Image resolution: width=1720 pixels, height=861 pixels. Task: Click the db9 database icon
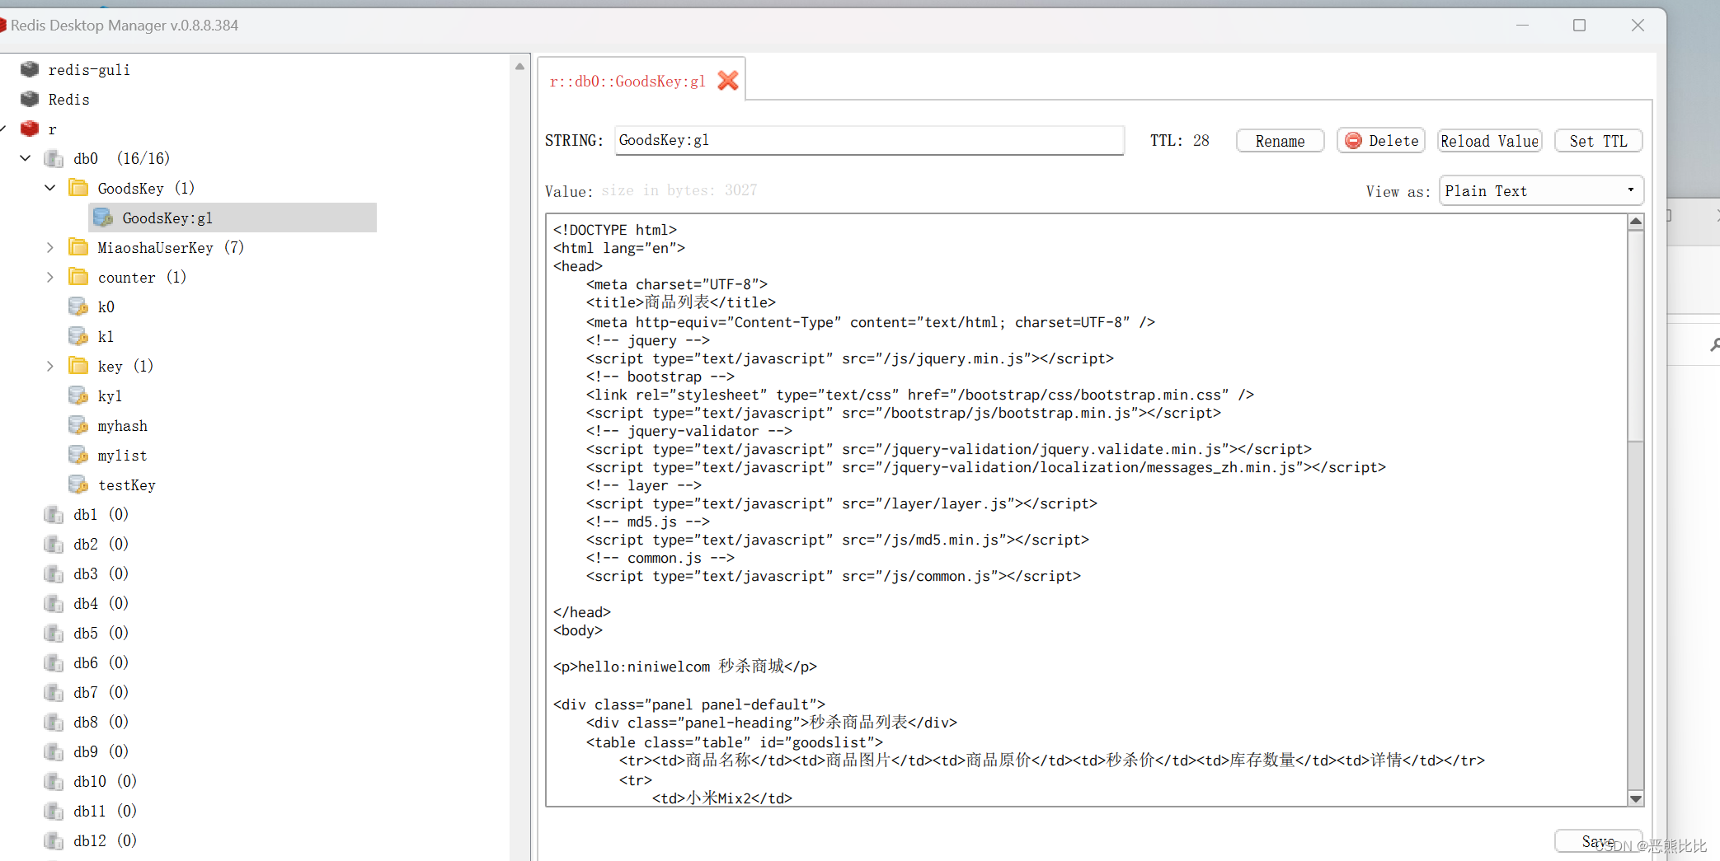point(54,751)
